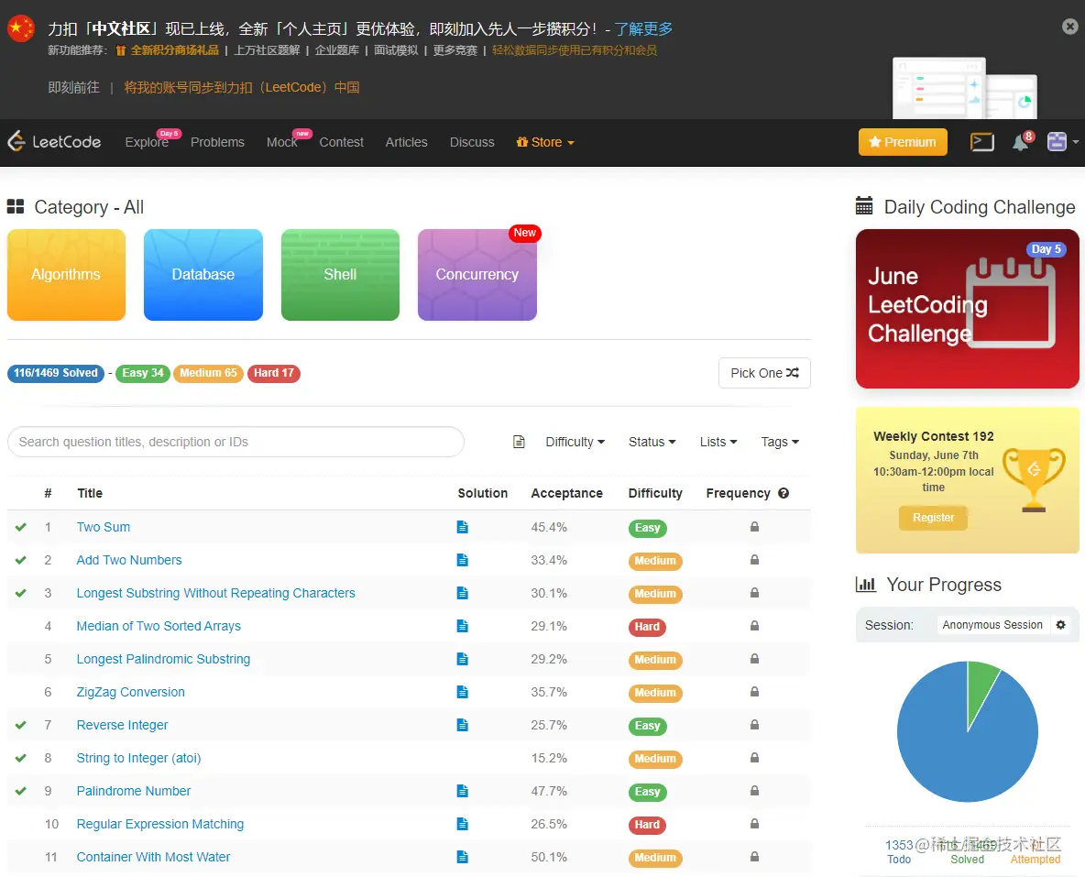Open the solution for Container With Most Water
Viewport: 1085px width, 877px height.
(x=462, y=857)
